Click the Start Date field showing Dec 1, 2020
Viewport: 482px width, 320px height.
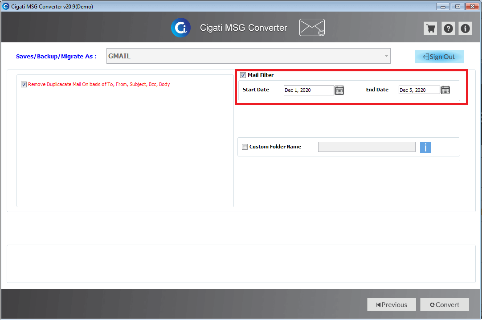coord(309,90)
